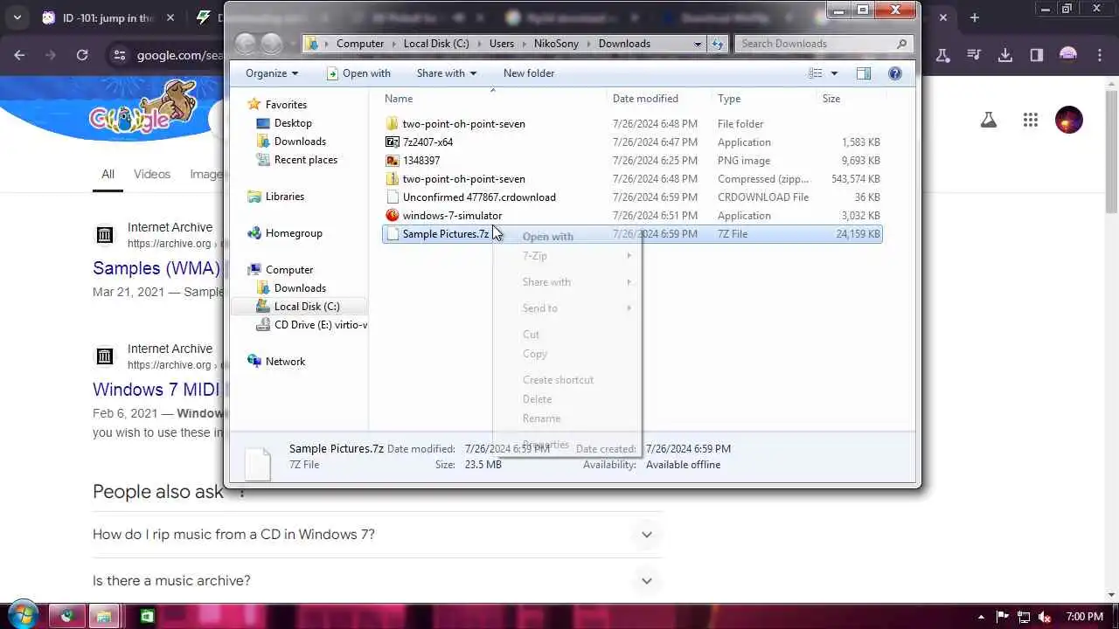Click search magnifier in Explorer
Image resolution: width=1119 pixels, height=629 pixels.
click(x=901, y=44)
